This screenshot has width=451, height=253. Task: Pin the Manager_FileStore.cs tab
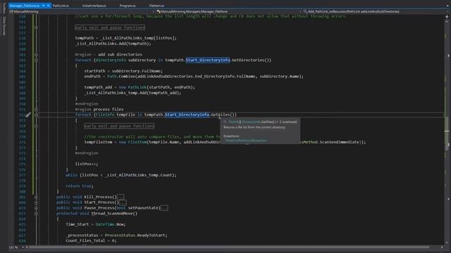point(44,6)
